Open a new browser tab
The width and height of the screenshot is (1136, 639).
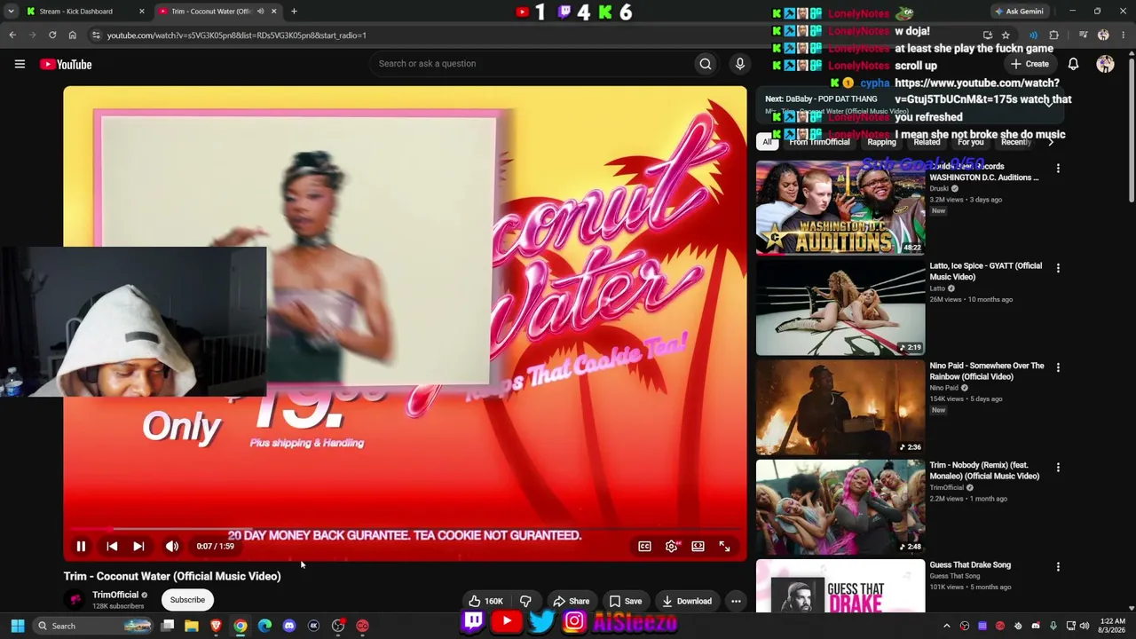tap(294, 12)
